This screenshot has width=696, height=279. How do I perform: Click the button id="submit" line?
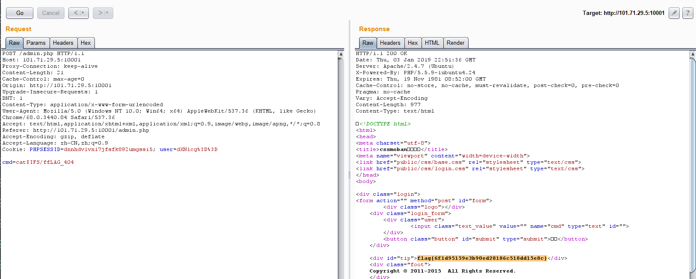click(486, 239)
